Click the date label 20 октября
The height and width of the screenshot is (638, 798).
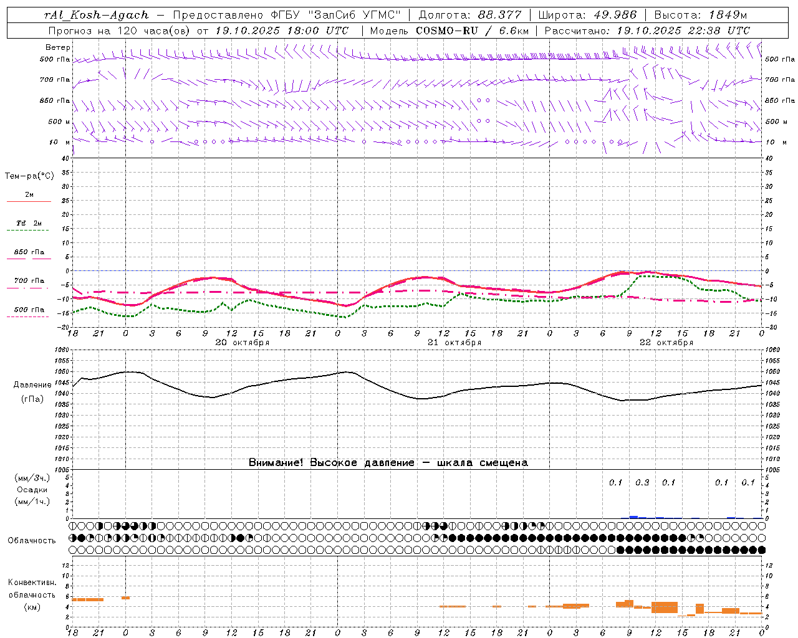tap(242, 343)
